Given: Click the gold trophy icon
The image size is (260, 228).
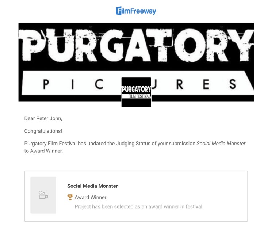Looking at the screenshot, I should 70,197.
